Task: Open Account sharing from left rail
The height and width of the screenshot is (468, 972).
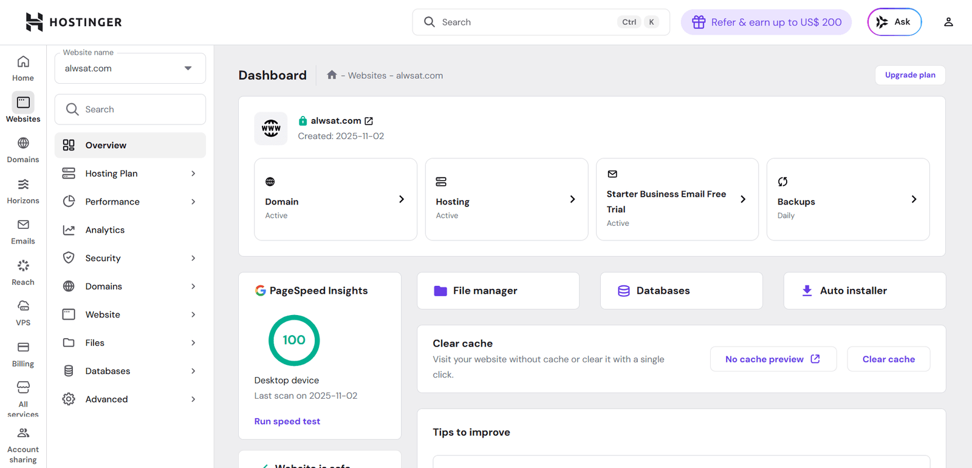Action: coord(23,444)
